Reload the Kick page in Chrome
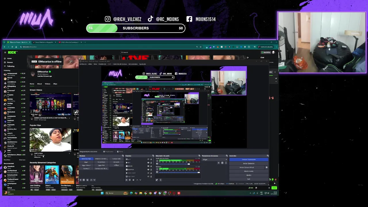368x207 pixels. click(x=12, y=47)
